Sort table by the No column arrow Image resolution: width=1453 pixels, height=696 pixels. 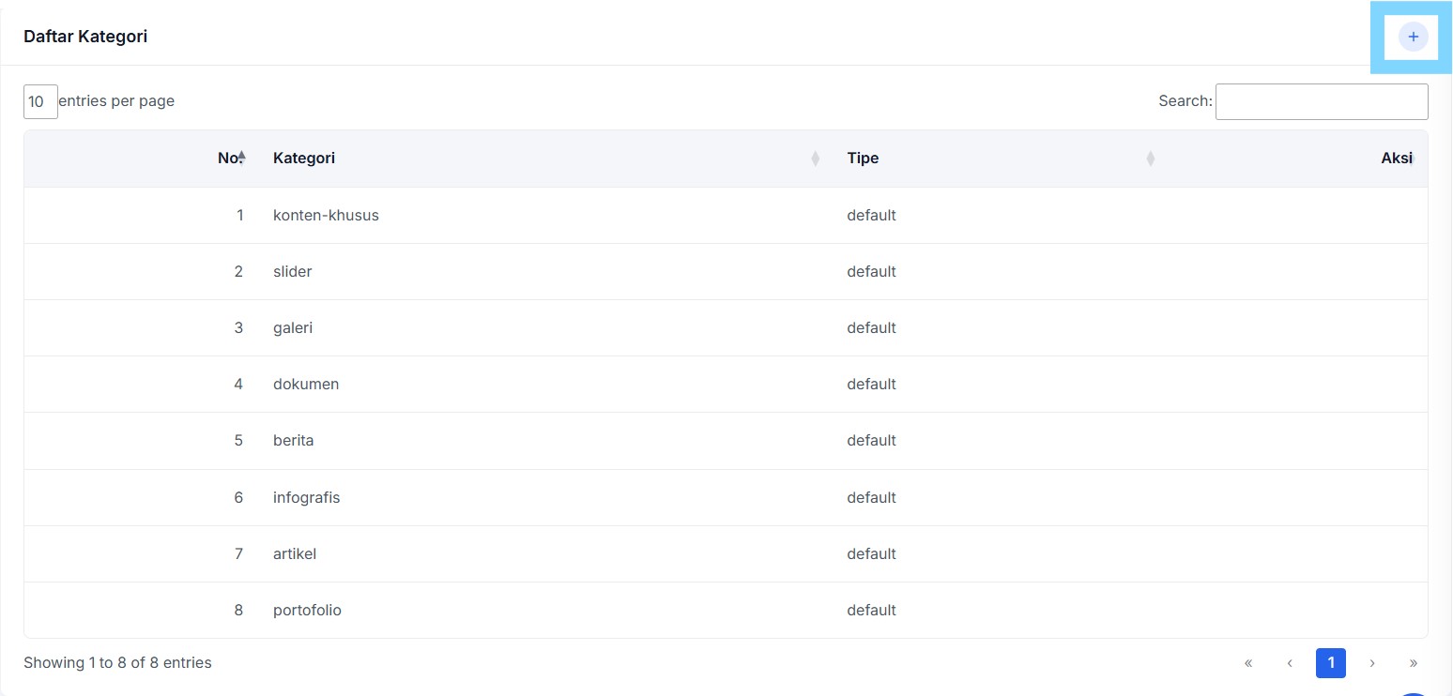coord(242,158)
